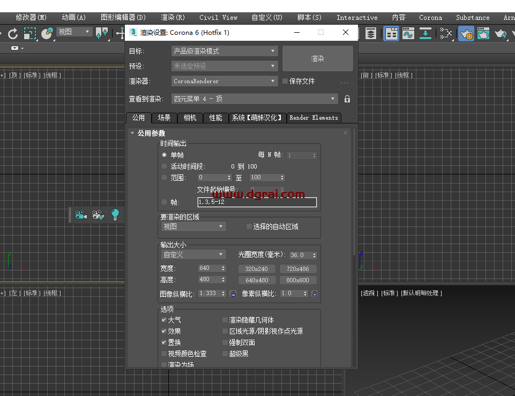
Task: Click the Schematic View down-arrow icon
Action: (x=426, y=33)
